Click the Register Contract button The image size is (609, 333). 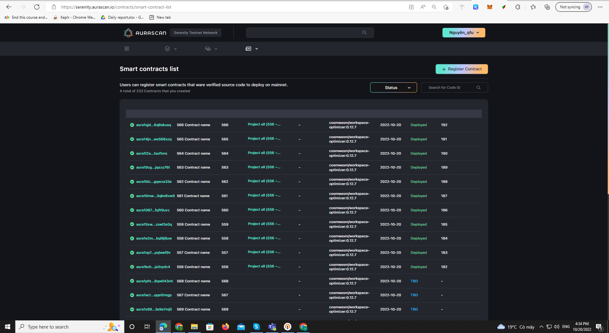[462, 69]
